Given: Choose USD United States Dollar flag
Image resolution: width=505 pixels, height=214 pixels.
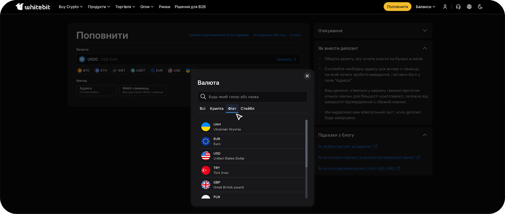Looking at the screenshot, I should 206,156.
